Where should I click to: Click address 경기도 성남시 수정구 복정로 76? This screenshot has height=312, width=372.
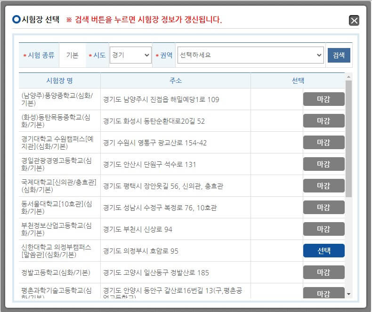click(x=160, y=208)
